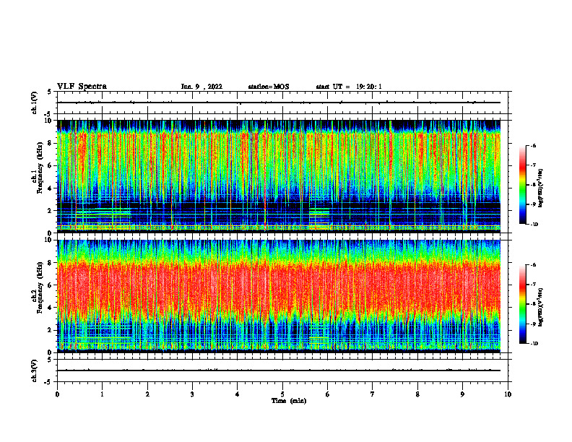
Task: Click tick label "6" on the Time axis
Action: tap(327, 394)
